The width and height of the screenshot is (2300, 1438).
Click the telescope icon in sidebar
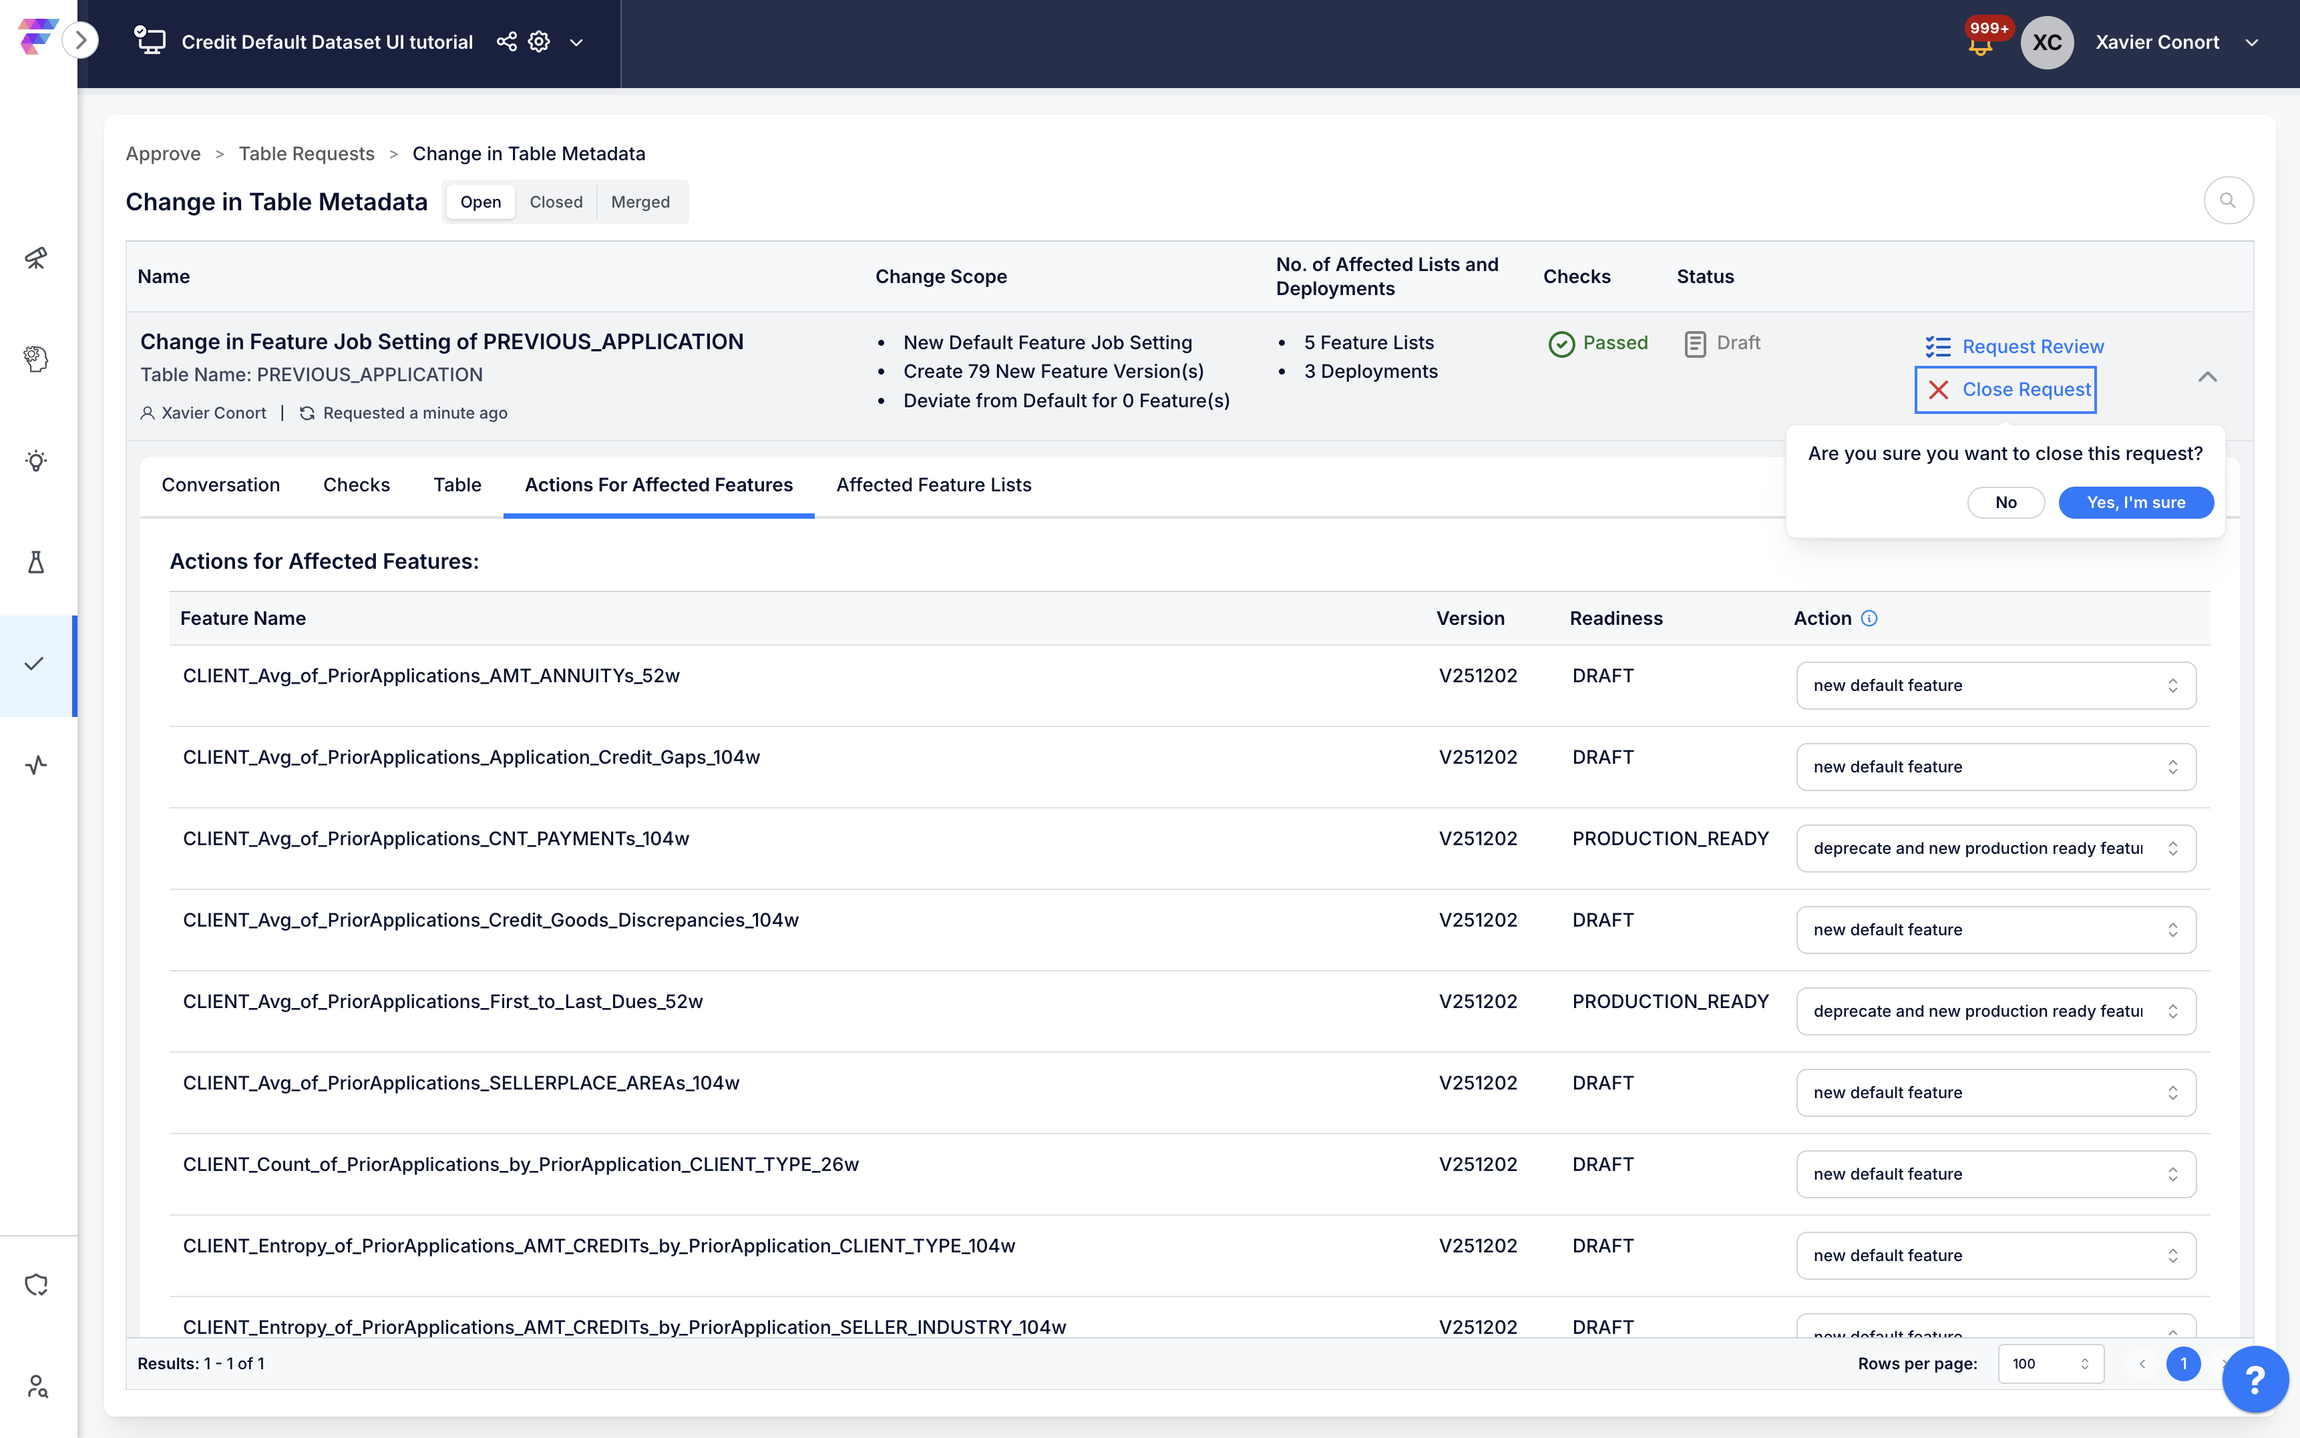[x=36, y=258]
